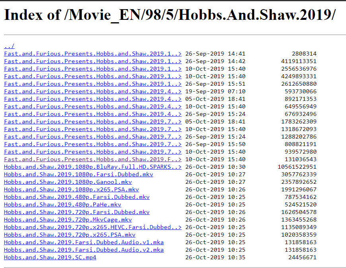Open the Fast.and.Furious link in the 939572980 row
Viewport: 346px width, 268px height.
(x=93, y=152)
